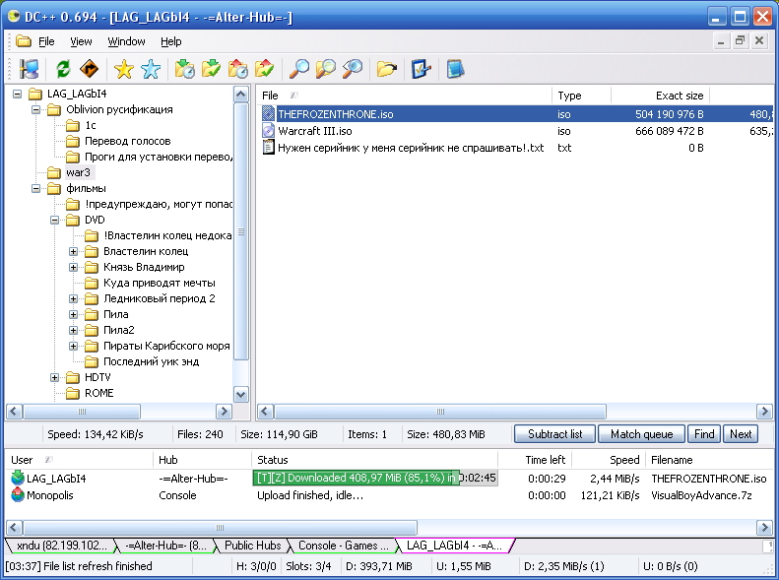Open Favorite Users with the blue star
Screen dimensions: 779x580
click(150, 69)
